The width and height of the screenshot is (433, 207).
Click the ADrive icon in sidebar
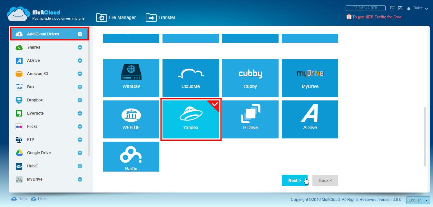[x=19, y=61]
